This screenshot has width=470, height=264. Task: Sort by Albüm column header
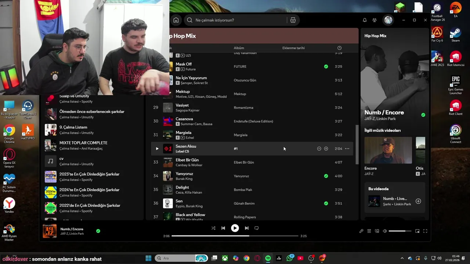(x=239, y=48)
